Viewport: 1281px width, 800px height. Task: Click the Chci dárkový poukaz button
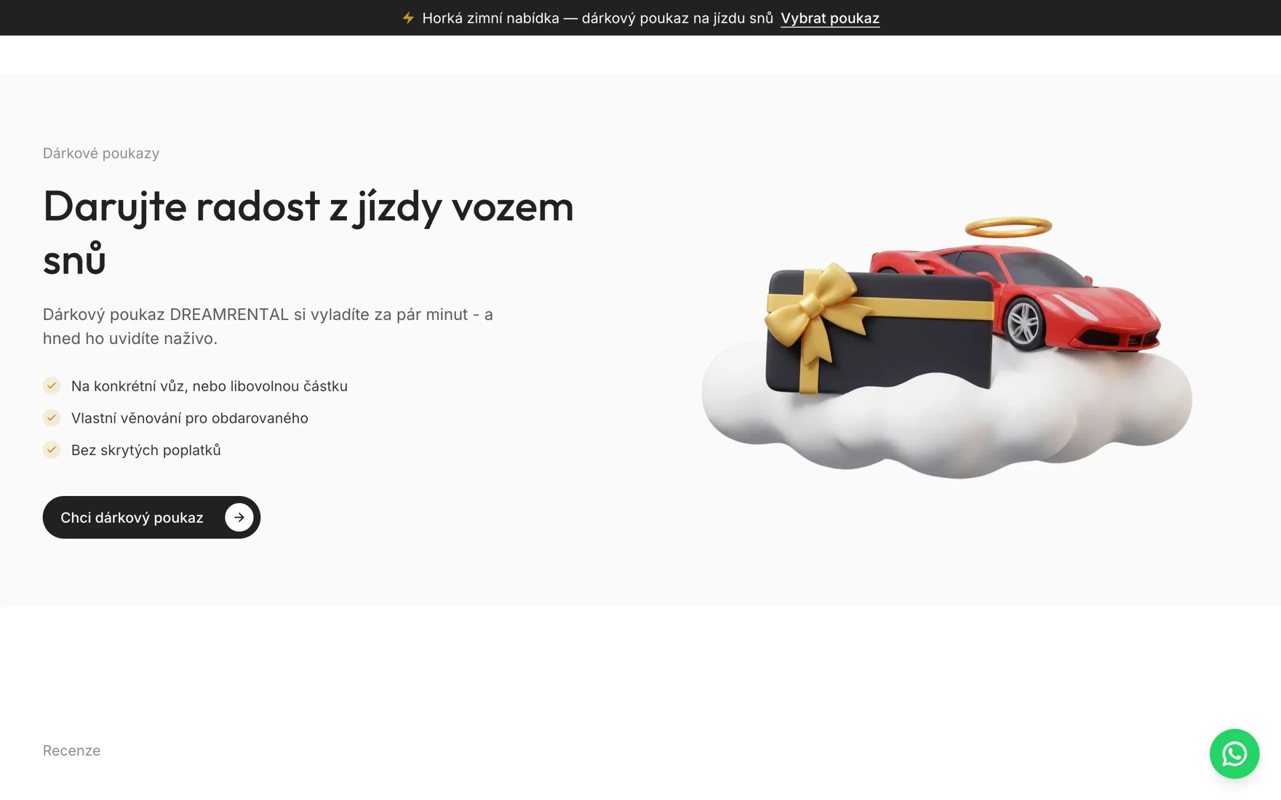(x=152, y=517)
